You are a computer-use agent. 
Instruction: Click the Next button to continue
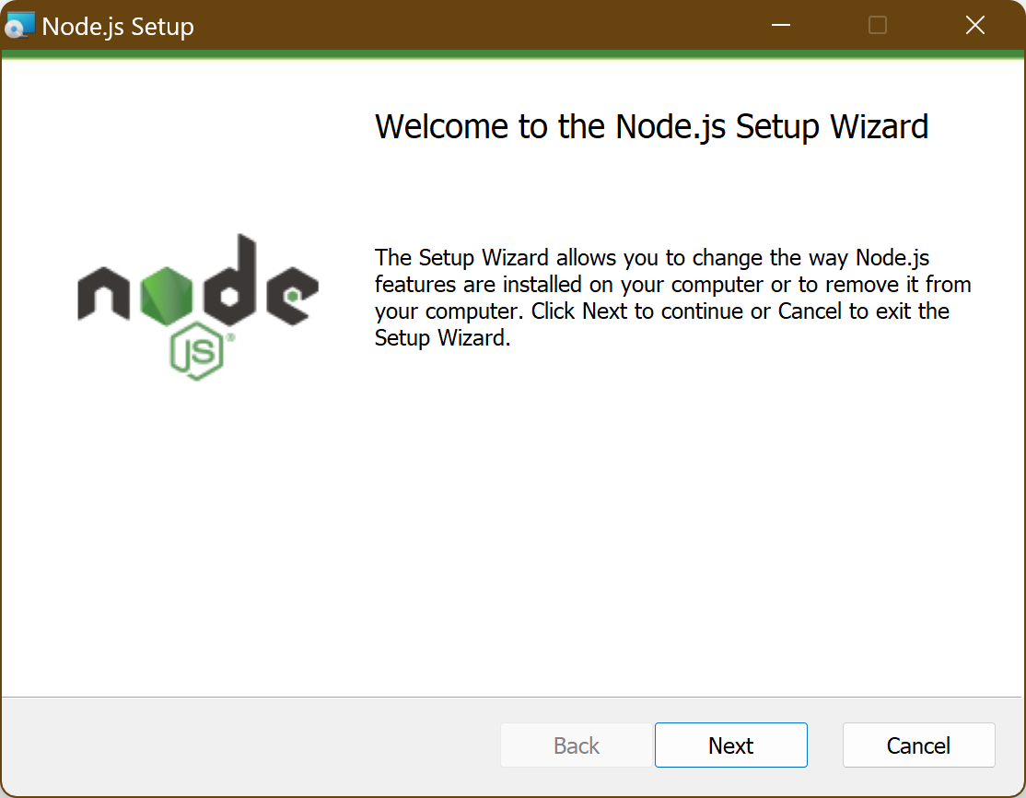(731, 745)
